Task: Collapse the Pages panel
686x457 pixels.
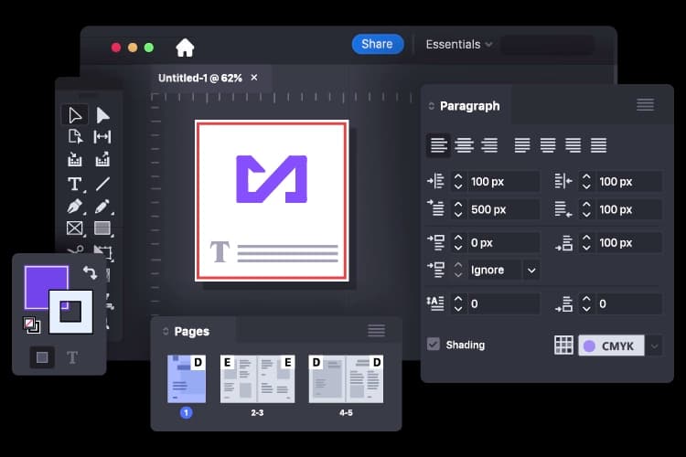Action: tap(166, 332)
